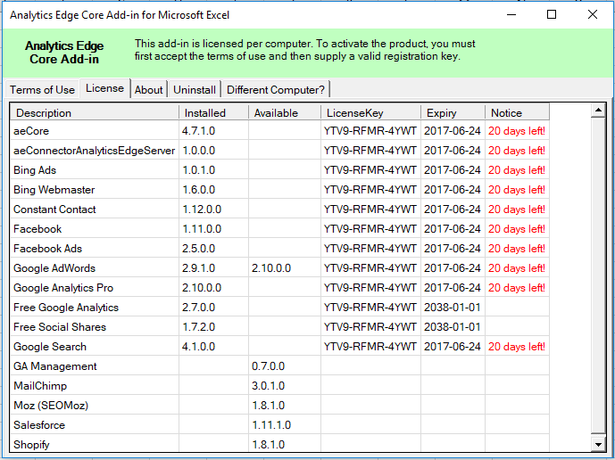Select the Salesforce row
615x460 pixels.
click(x=279, y=424)
